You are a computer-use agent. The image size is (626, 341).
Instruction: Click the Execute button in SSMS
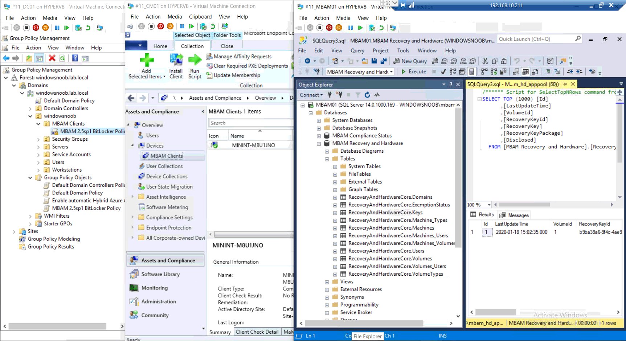pos(413,72)
